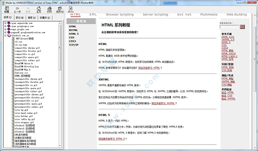Click the tree panel scroll-up arrow

[60, 23]
